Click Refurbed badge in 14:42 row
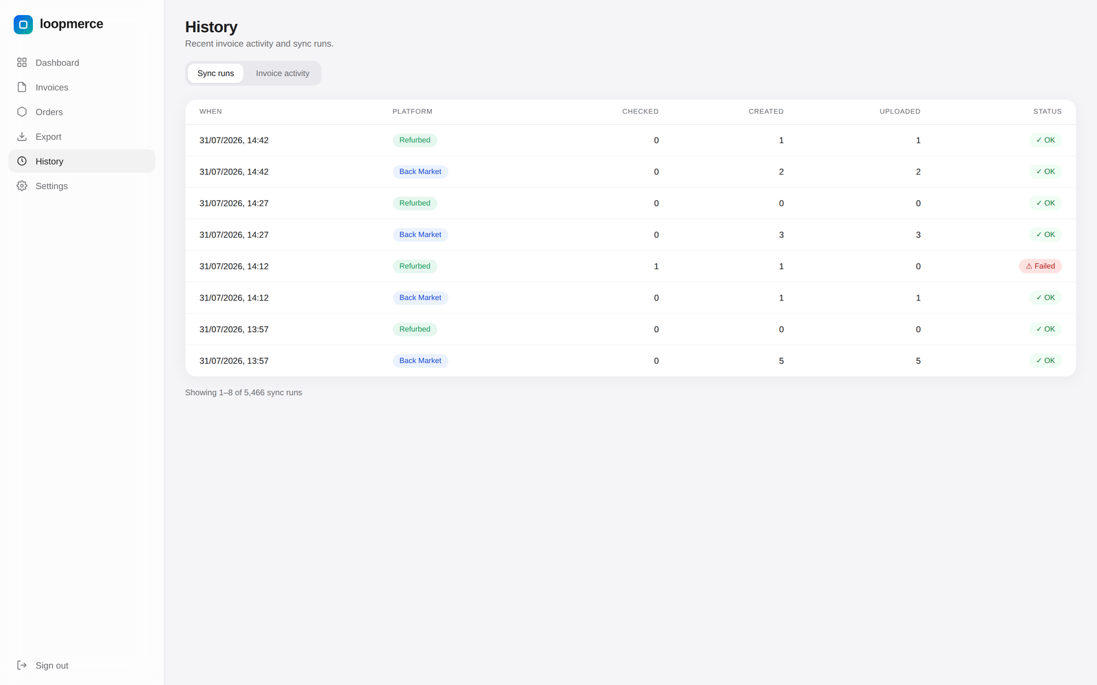The height and width of the screenshot is (685, 1097). point(415,140)
